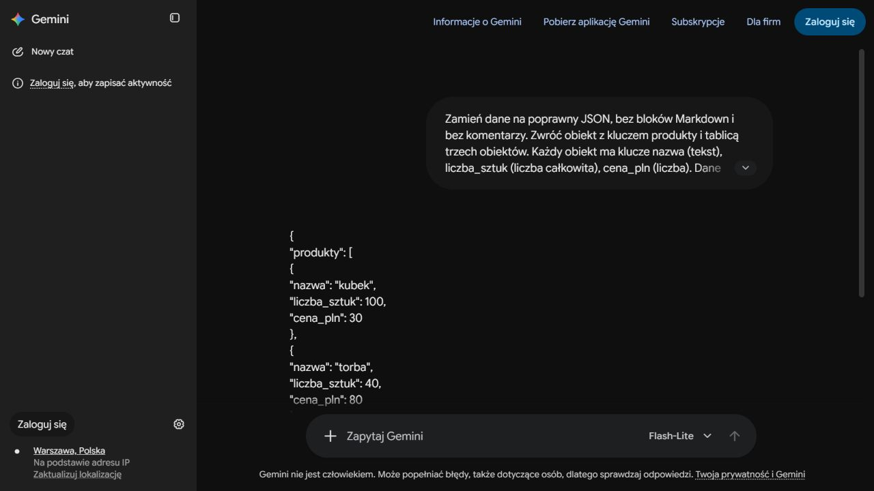Click the Gemini sparkle logo icon

[x=18, y=19]
